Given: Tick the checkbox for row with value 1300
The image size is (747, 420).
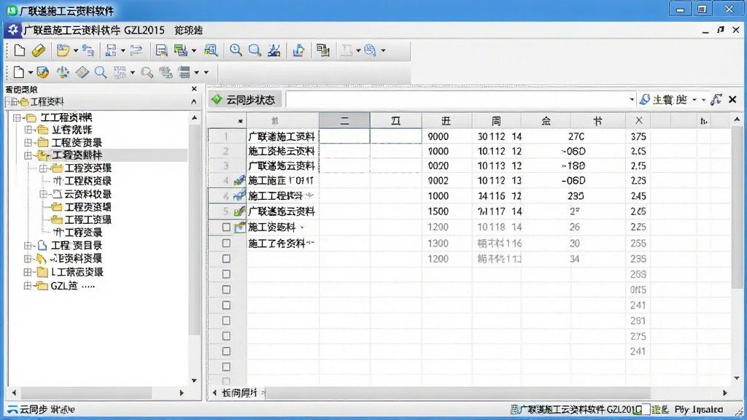Looking at the screenshot, I should tap(226, 244).
